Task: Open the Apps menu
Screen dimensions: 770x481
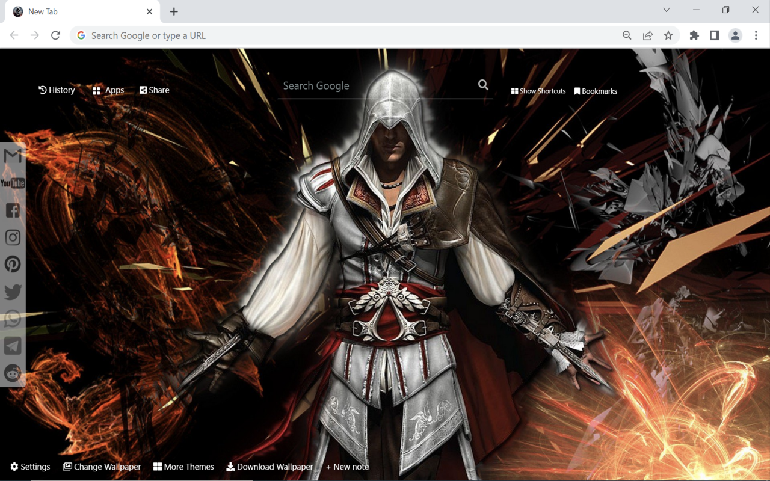Action: pyautogui.click(x=108, y=90)
